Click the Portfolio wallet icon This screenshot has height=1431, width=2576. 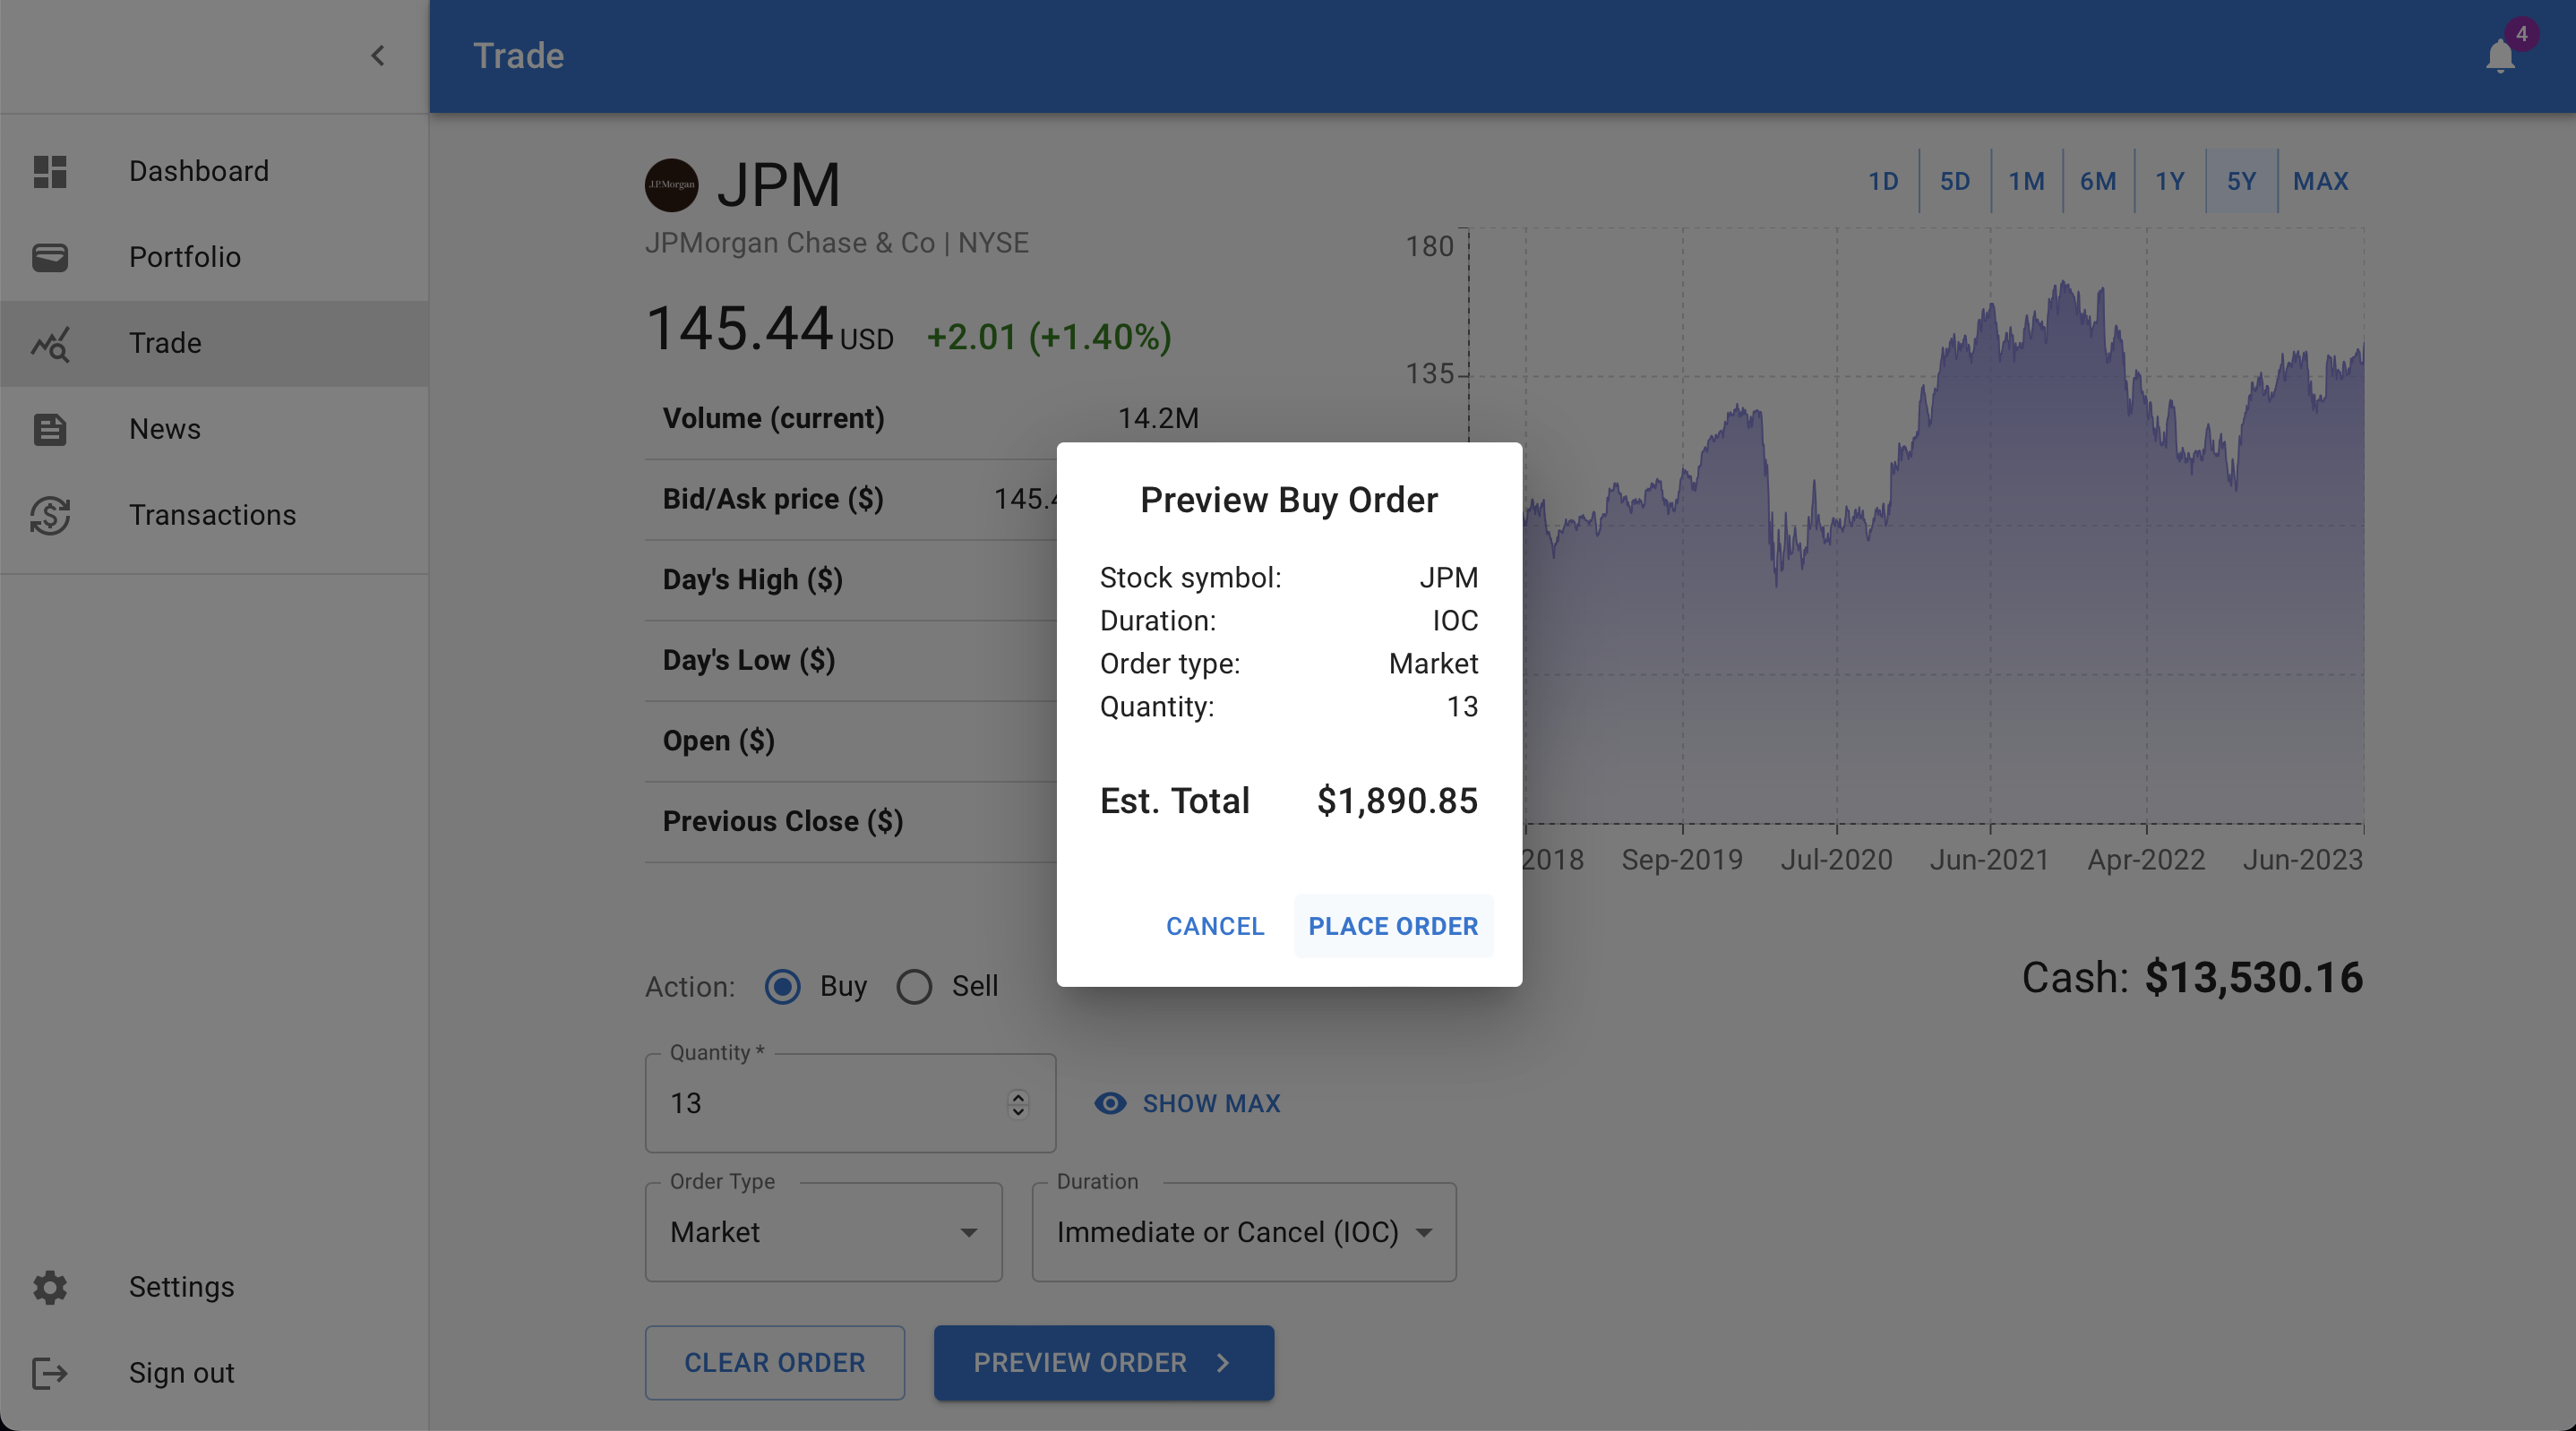(x=50, y=257)
